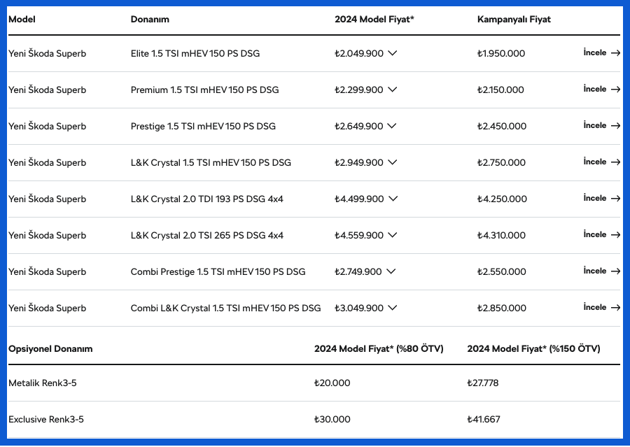630x447 pixels.
Task: Select the Metalik Renk3-5 option row
Action: click(314, 383)
